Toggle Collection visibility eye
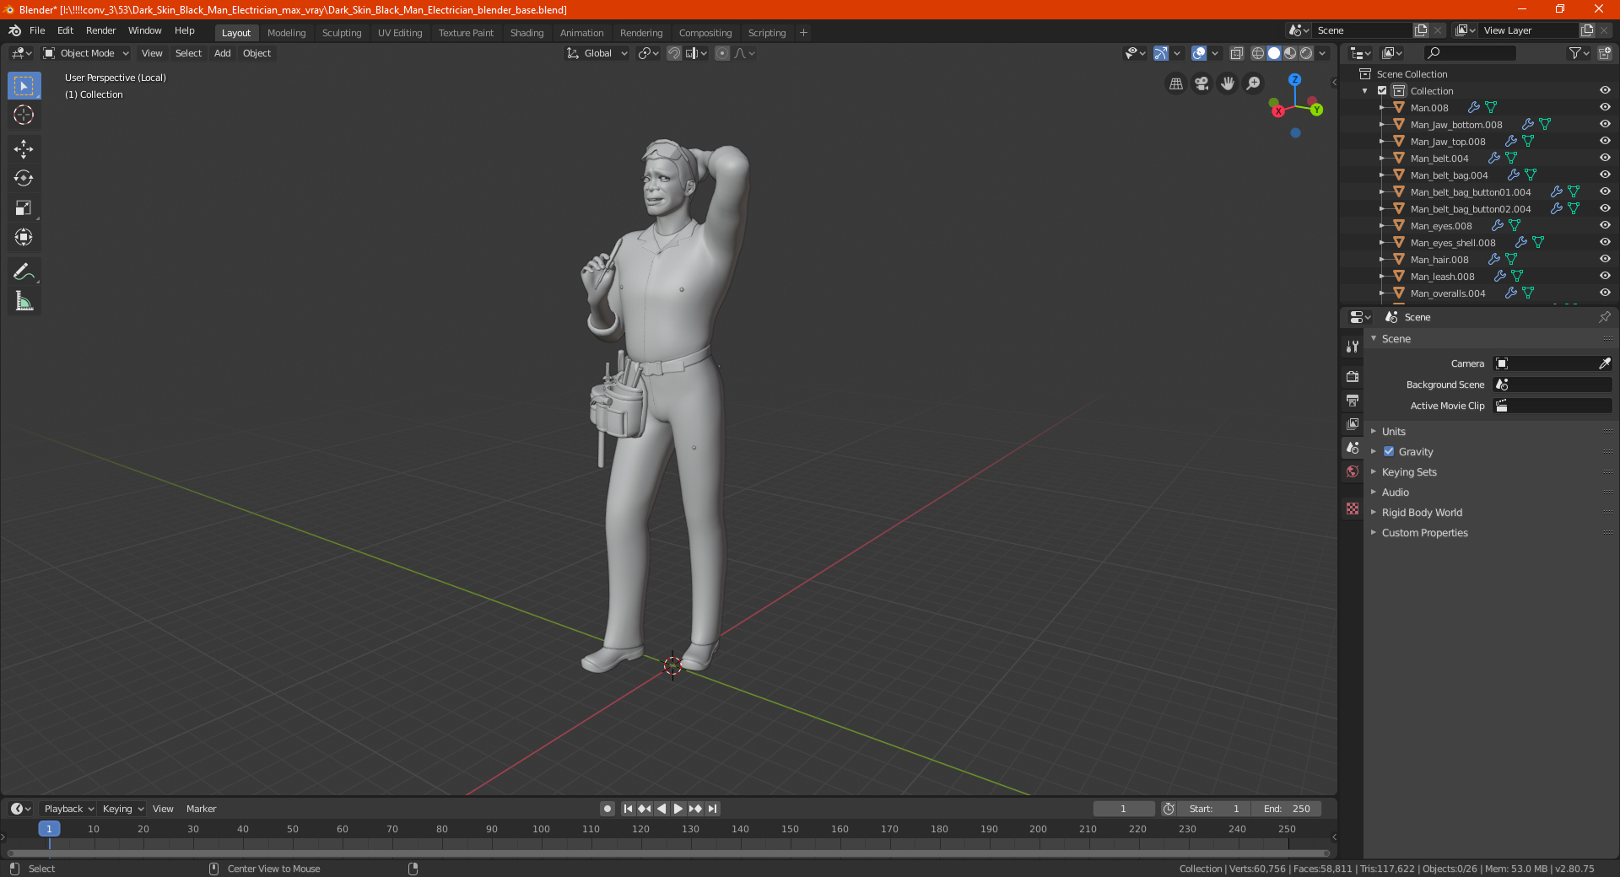Viewport: 1620px width, 877px height. click(1605, 90)
